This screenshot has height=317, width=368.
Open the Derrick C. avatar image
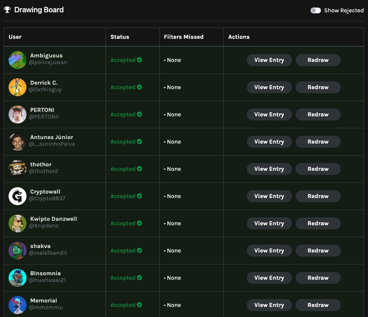tap(18, 87)
